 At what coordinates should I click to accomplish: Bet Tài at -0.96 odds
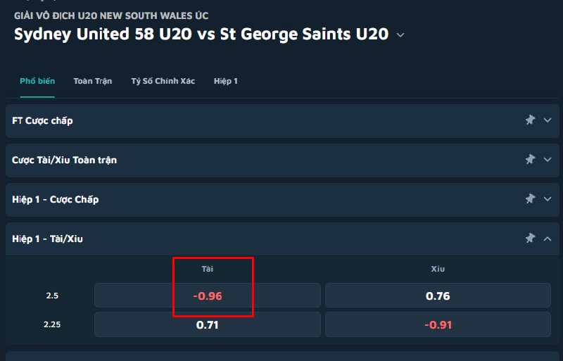[208, 296]
